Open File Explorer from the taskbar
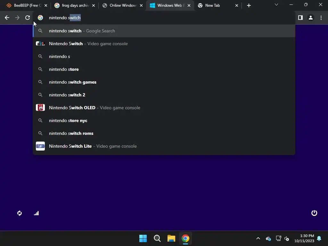The width and height of the screenshot is (328, 246). point(171,238)
